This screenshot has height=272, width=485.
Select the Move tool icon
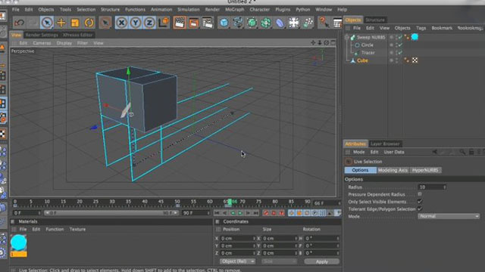coord(61,23)
